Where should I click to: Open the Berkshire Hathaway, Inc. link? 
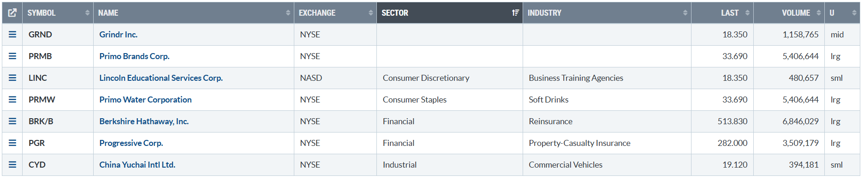point(144,121)
